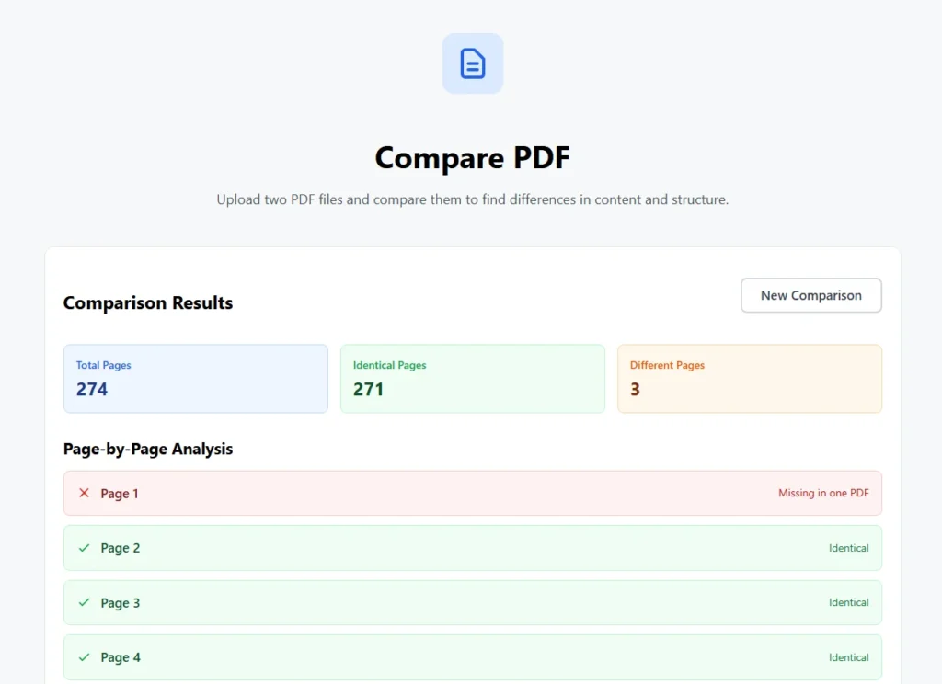Click the green checkmark next to Page 2

coord(85,548)
